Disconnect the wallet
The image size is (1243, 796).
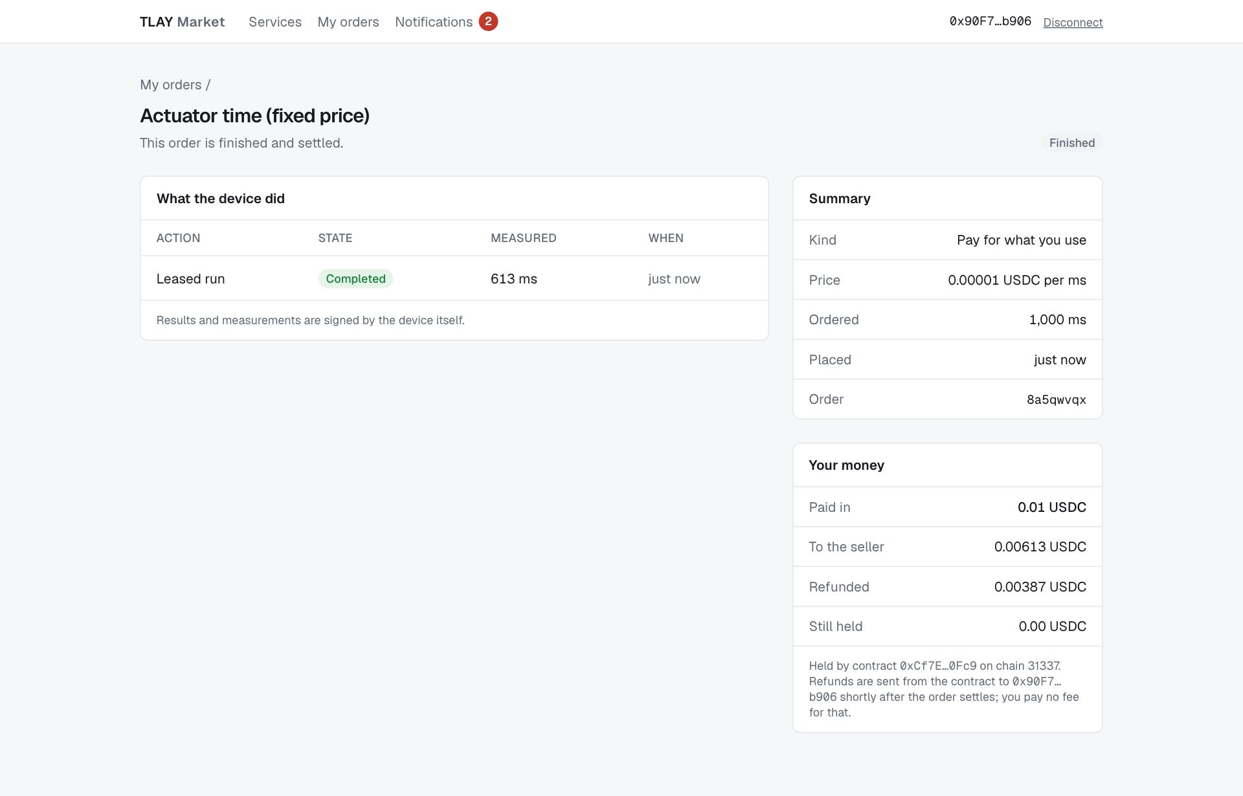click(1073, 23)
